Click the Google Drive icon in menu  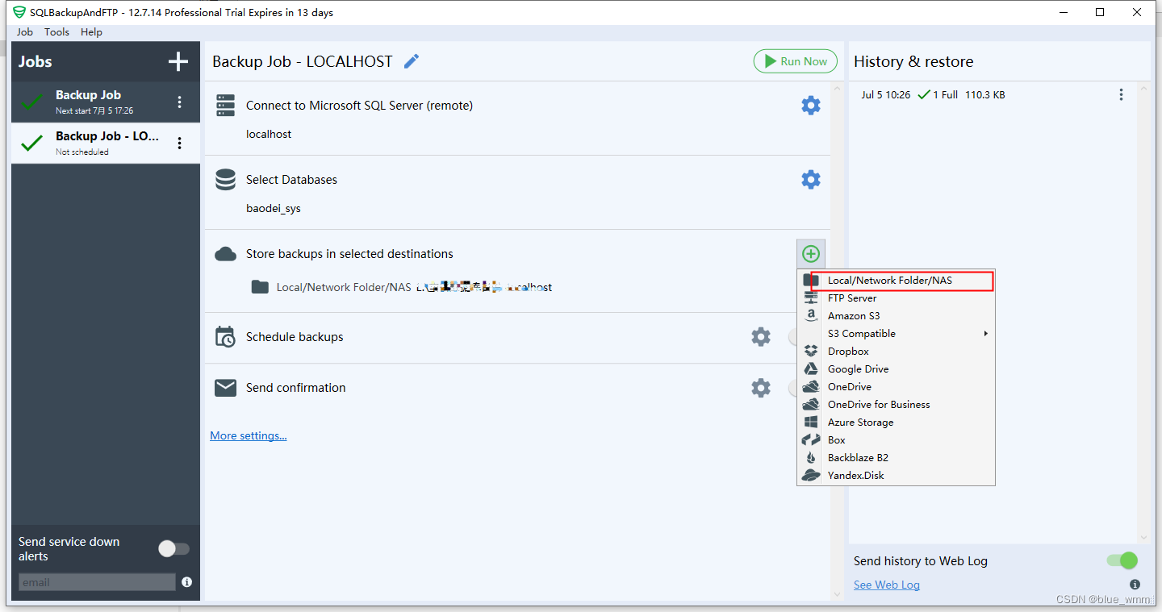[811, 369]
